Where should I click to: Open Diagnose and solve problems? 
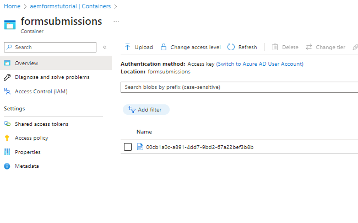point(52,77)
